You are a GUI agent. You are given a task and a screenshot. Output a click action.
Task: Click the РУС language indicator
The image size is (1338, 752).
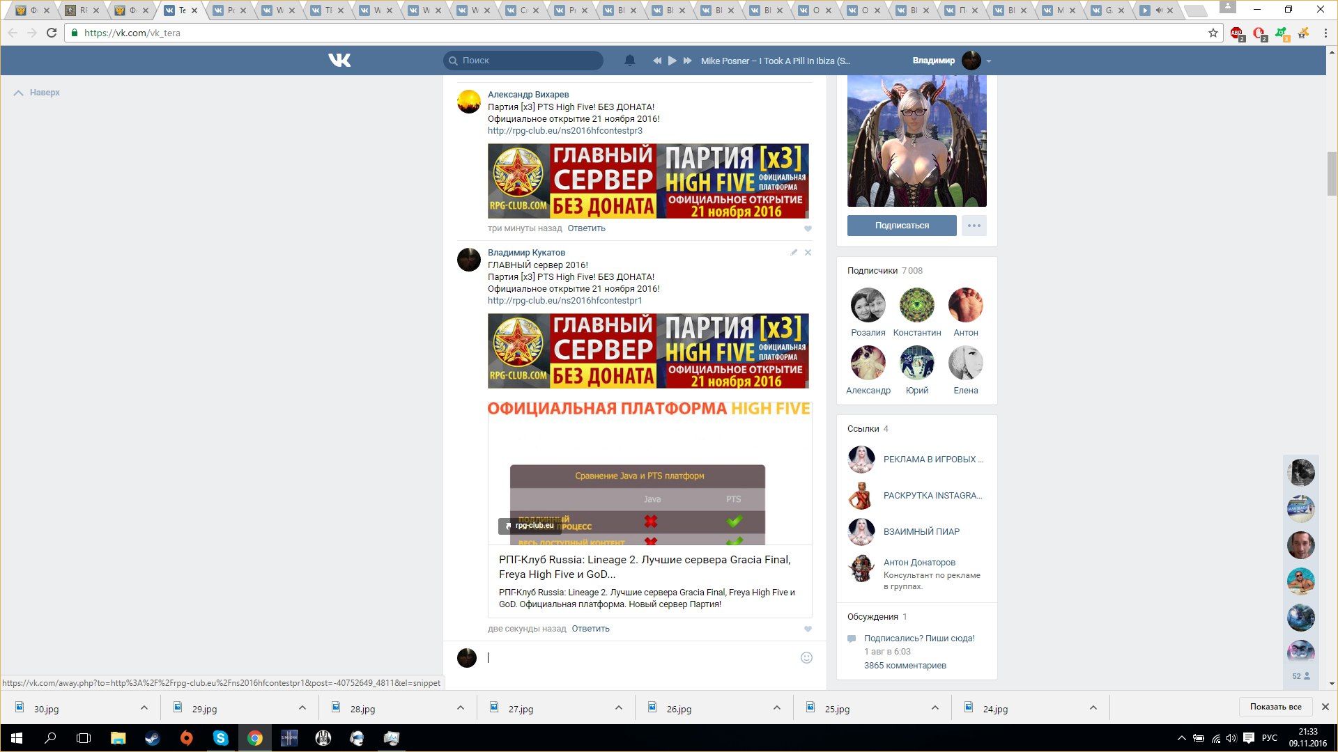pos(1270,738)
